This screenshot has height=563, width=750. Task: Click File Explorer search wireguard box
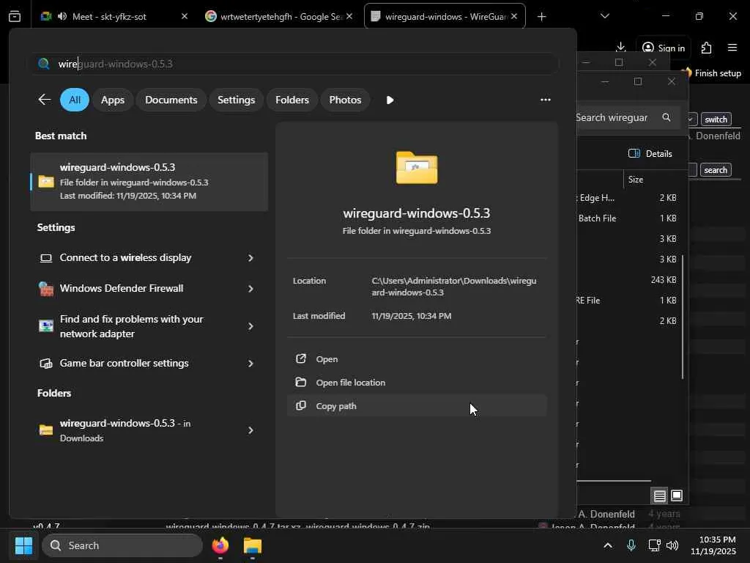(x=627, y=118)
